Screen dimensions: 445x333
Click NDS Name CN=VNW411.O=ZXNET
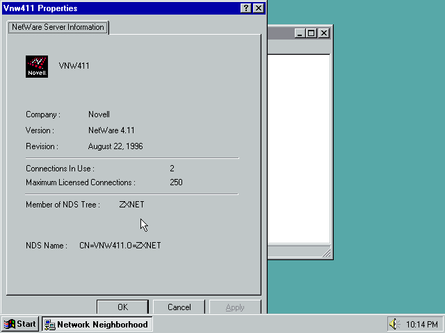coord(120,245)
